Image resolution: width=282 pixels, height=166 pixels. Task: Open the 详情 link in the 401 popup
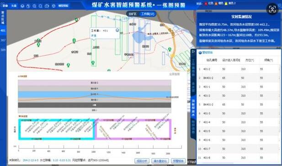94,36
